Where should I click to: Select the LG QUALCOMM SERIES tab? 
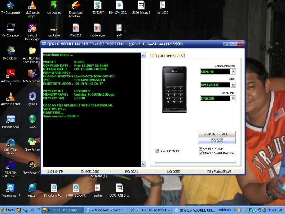pyautogui.click(x=167, y=56)
